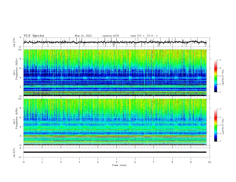Click the "5" tick on ch.1(V) axis
This screenshot has width=236, height=182.
pyautogui.click(x=21, y=38)
